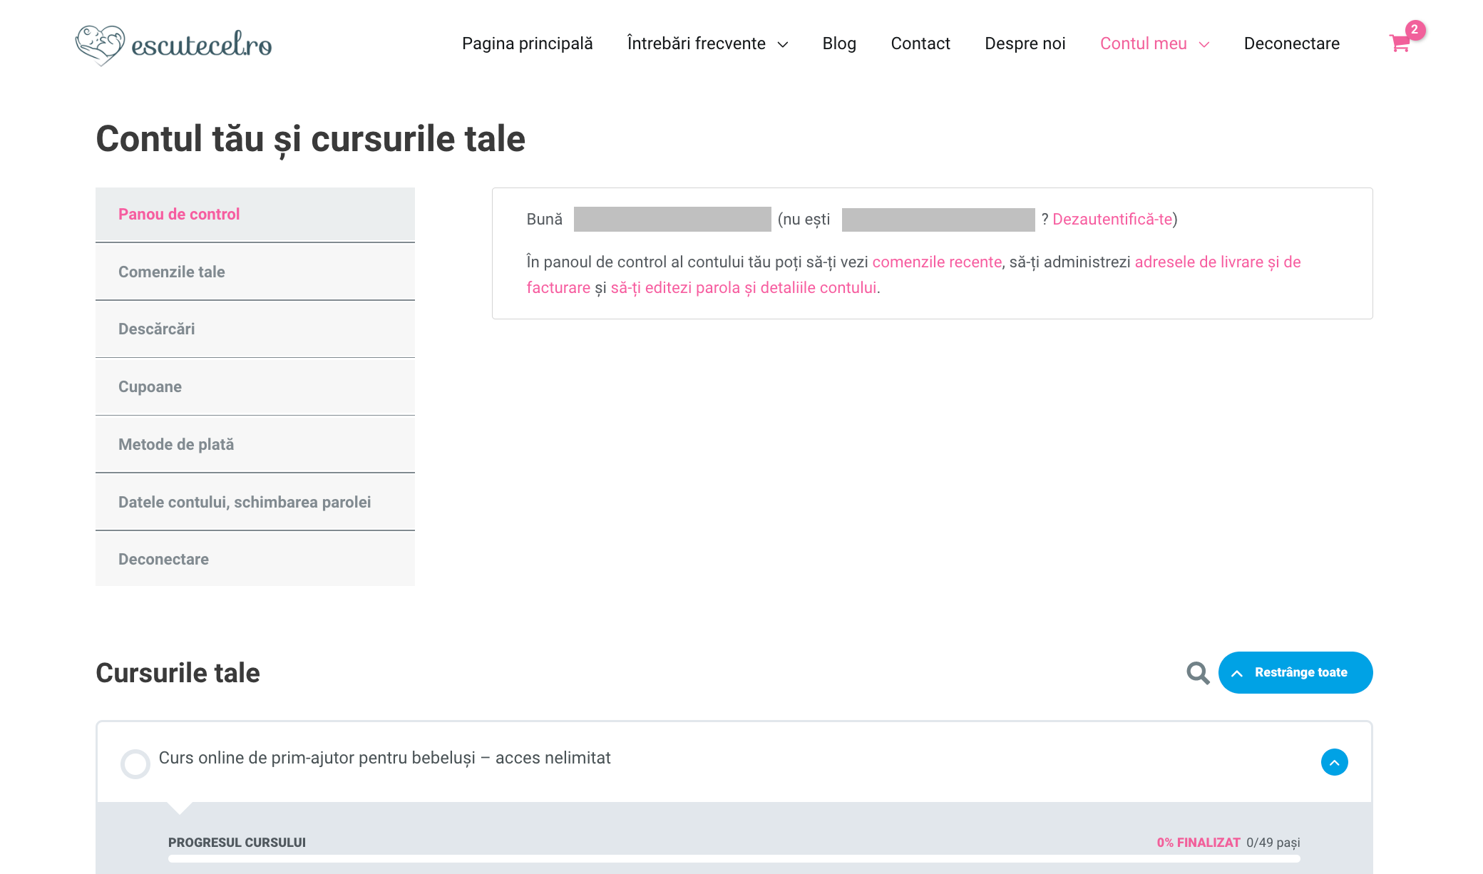Select Comenzile tale in the sidebar
The height and width of the screenshot is (874, 1483).
(172, 272)
